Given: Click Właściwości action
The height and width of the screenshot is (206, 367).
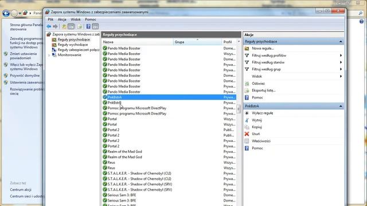Looking at the screenshot, I should click(x=261, y=141).
